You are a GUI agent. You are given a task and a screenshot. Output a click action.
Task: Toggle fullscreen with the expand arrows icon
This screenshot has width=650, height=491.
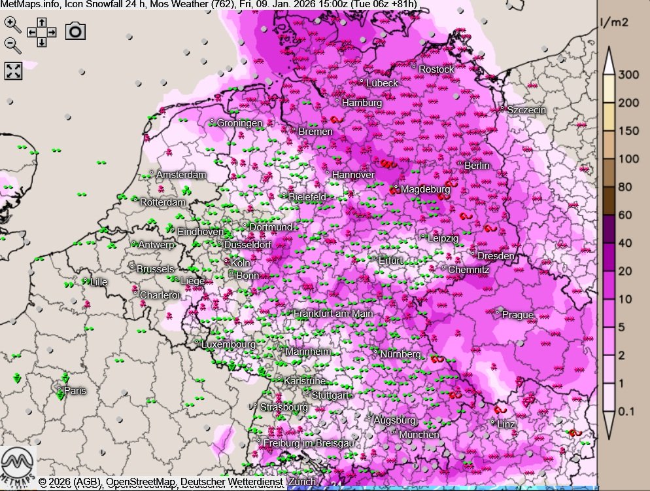click(13, 71)
